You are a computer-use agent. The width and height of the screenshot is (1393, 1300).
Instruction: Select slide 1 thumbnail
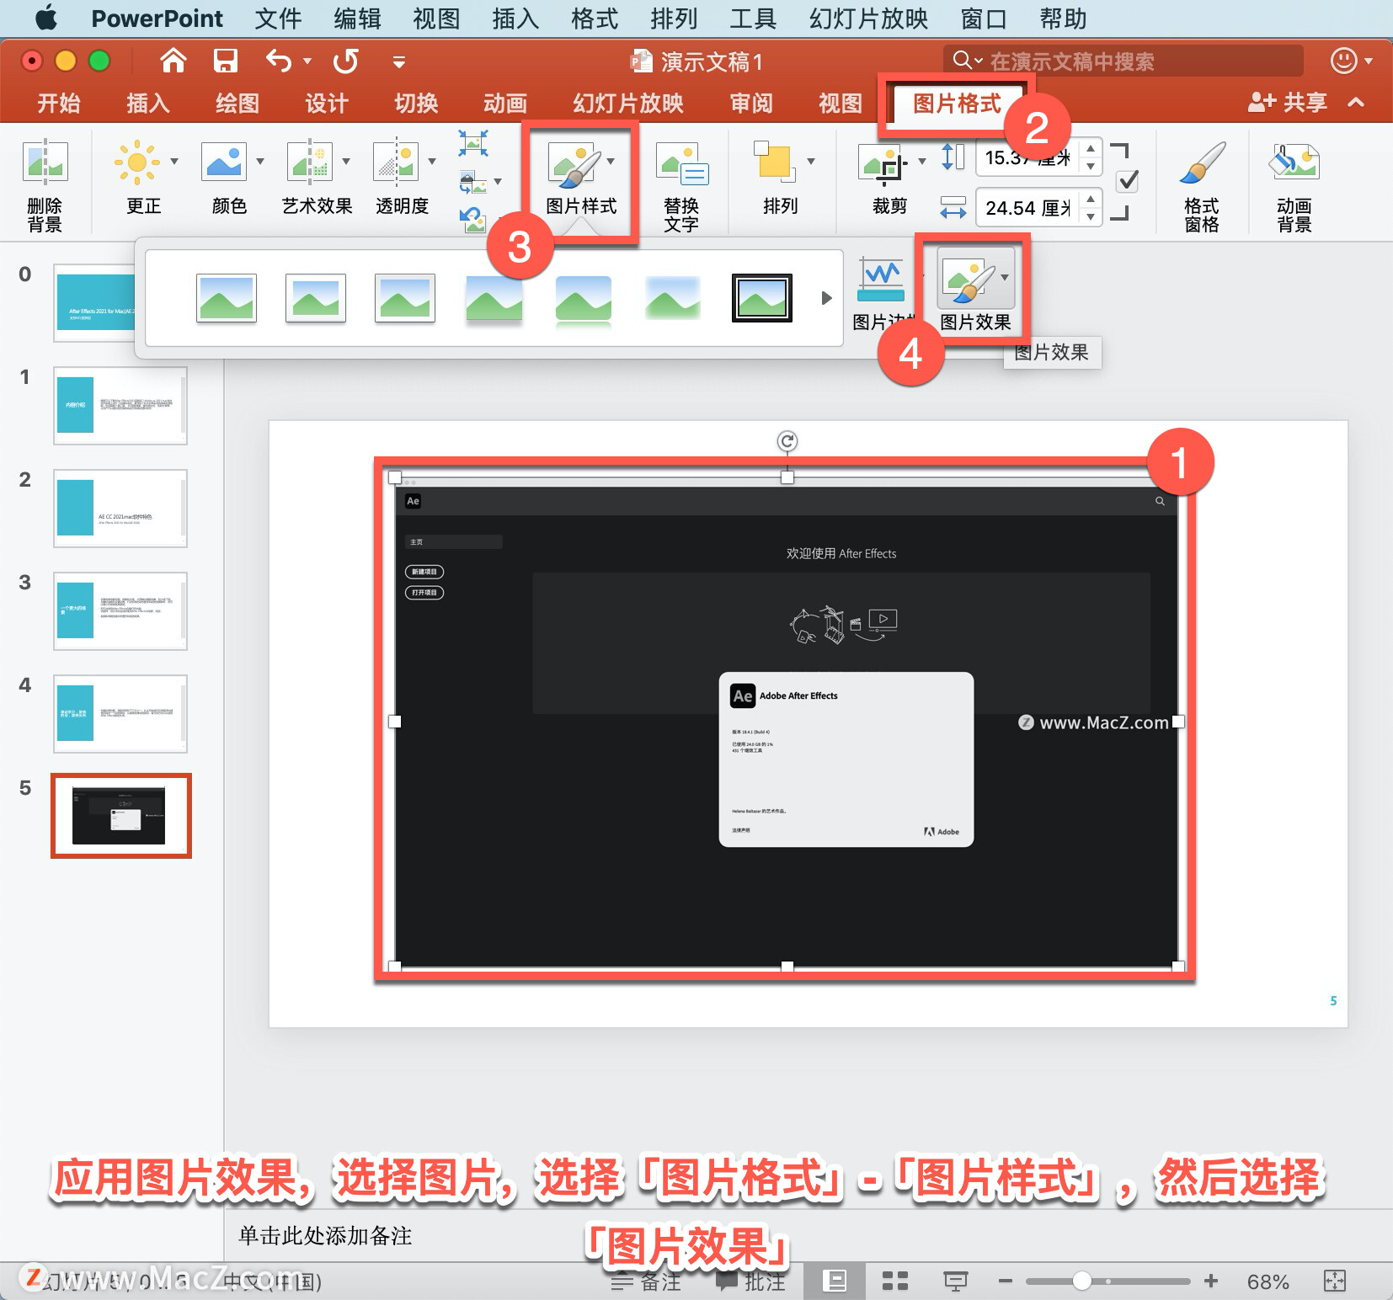pyautogui.click(x=120, y=406)
